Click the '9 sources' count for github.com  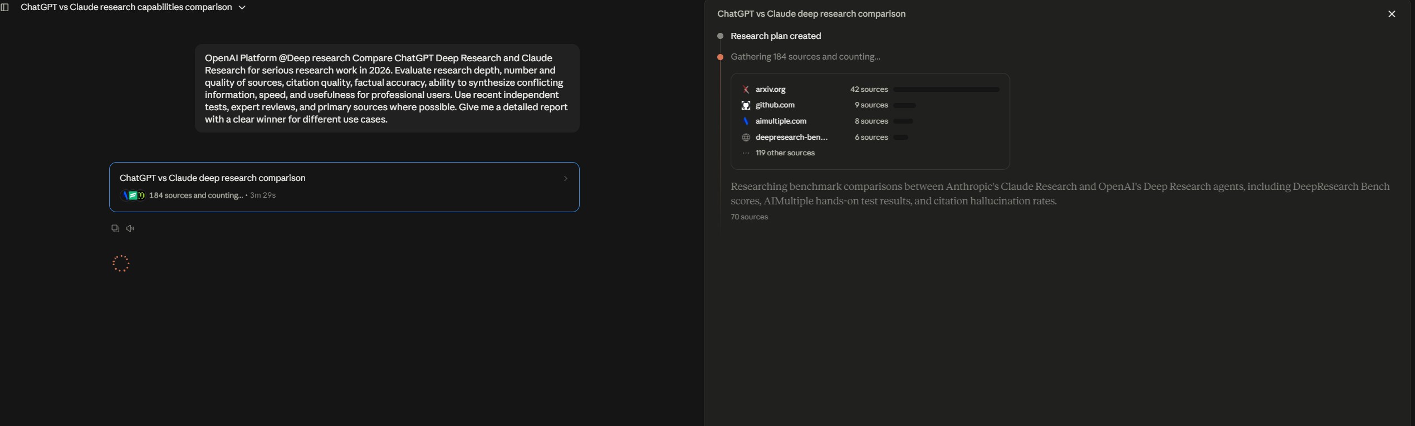point(871,105)
